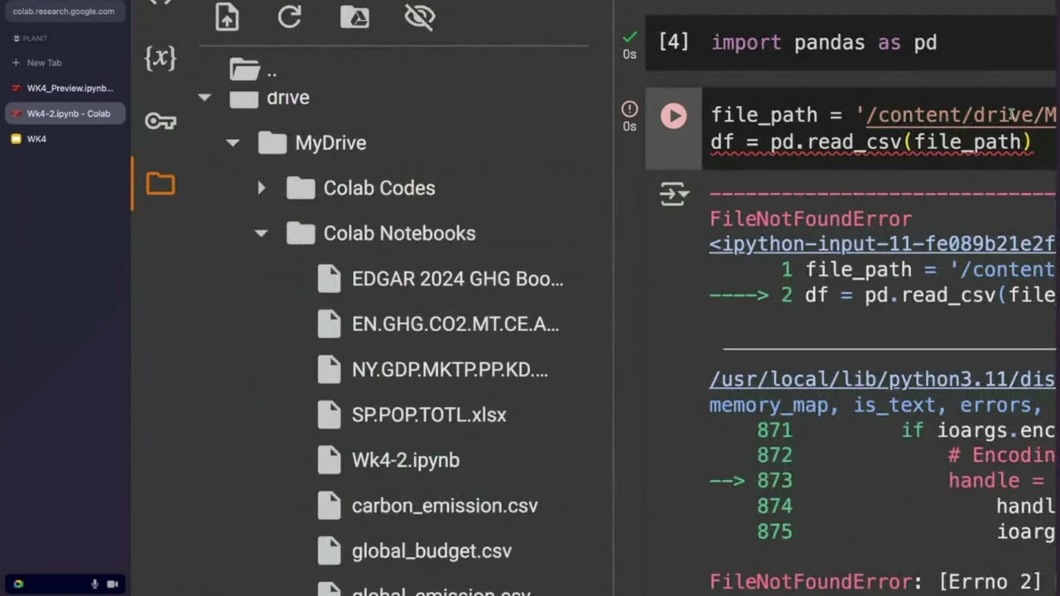The width and height of the screenshot is (1060, 596).
Task: Select the file 'global_budget.csv'
Action: 415,551
